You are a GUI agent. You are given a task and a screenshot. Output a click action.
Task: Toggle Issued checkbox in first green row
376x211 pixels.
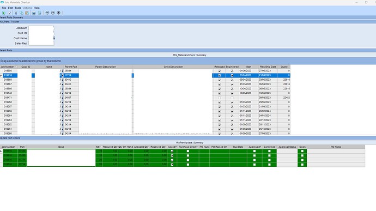(x=172, y=151)
